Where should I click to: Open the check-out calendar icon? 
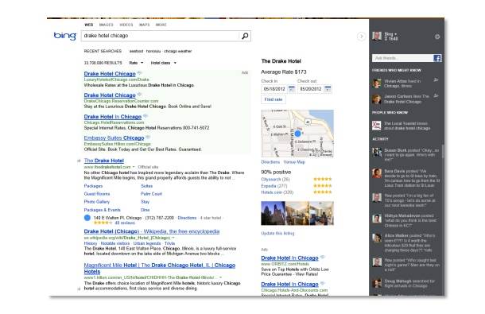click(328, 89)
